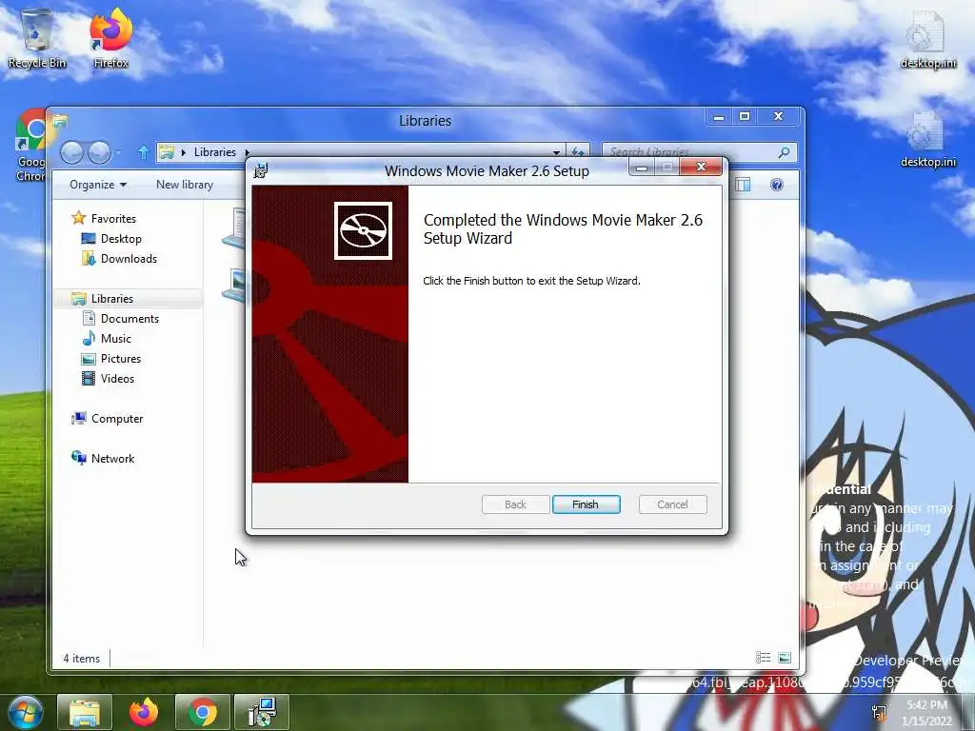Click Finish to exit the Setup Wizard

[x=586, y=504]
